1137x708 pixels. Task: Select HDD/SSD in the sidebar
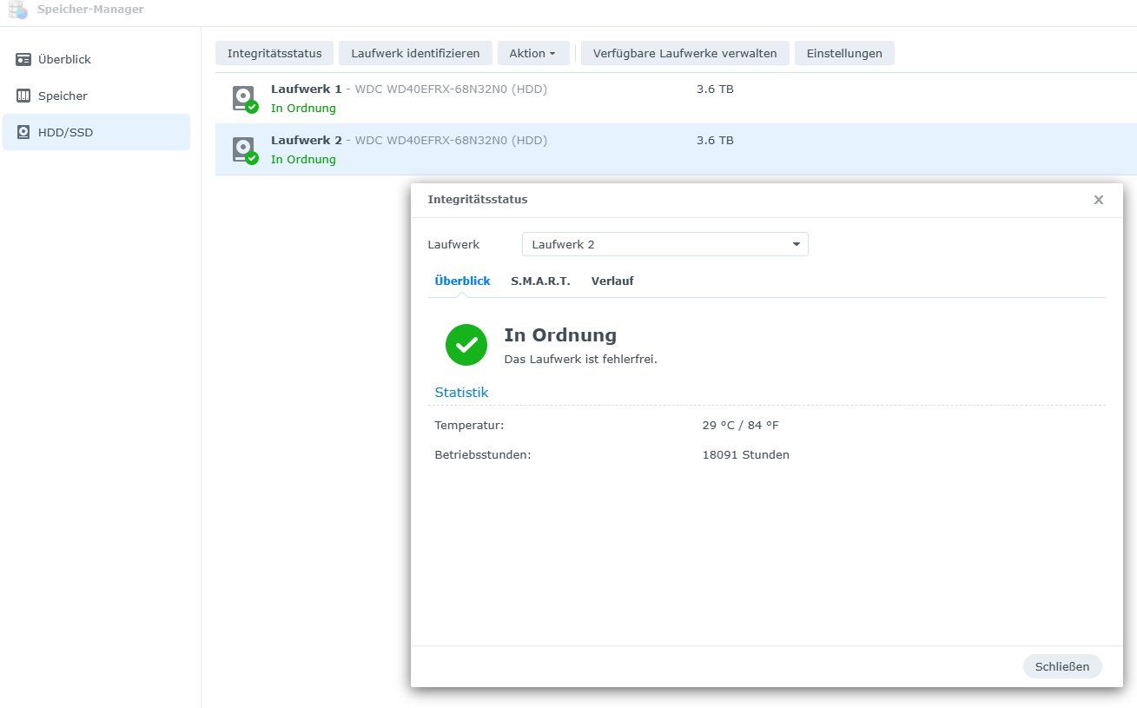click(96, 132)
